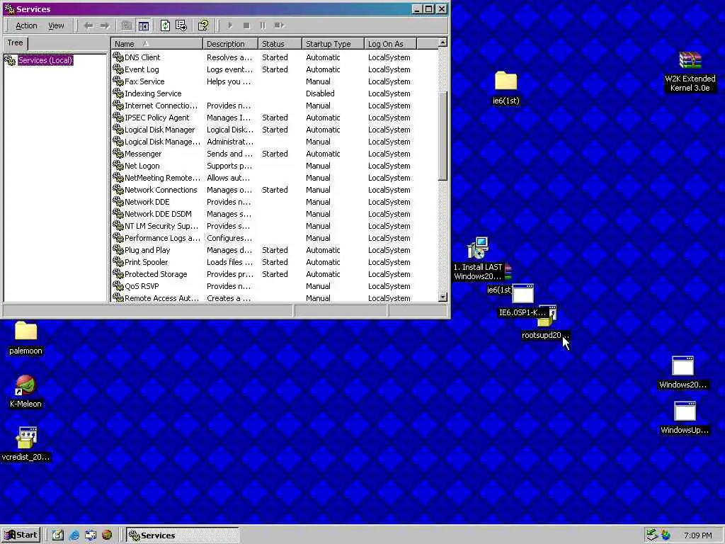
Task: Select the Network DDE DSDM service
Action: tap(158, 214)
